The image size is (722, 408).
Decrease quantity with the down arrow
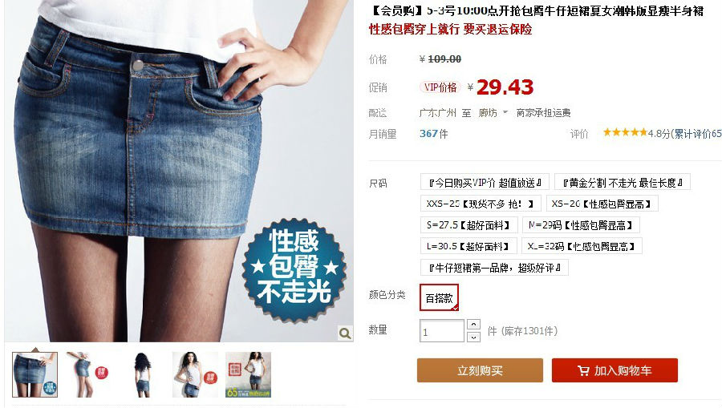[473, 337]
